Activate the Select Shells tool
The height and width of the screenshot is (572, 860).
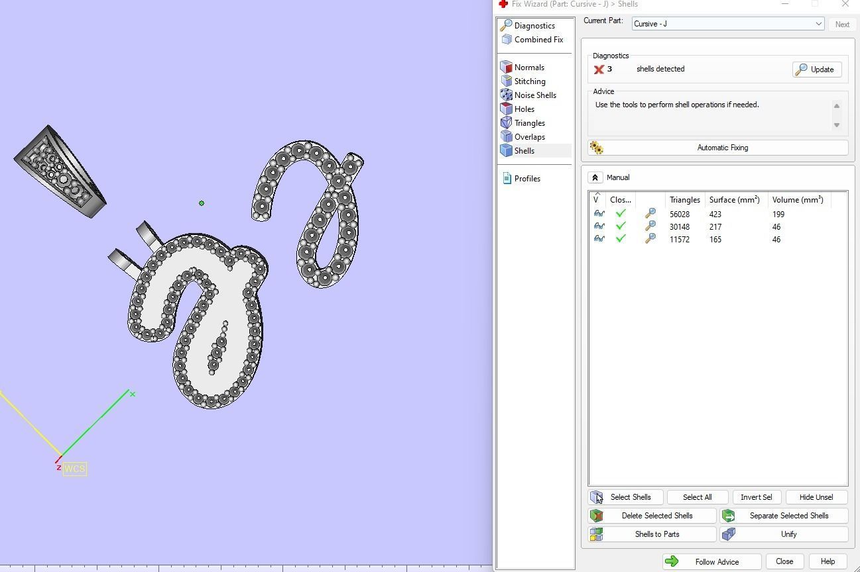625,497
